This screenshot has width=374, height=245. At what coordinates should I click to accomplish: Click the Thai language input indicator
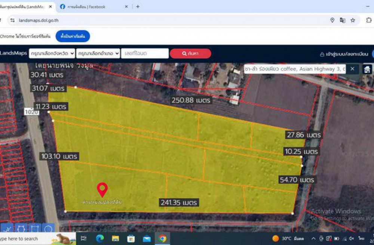(x=361, y=239)
